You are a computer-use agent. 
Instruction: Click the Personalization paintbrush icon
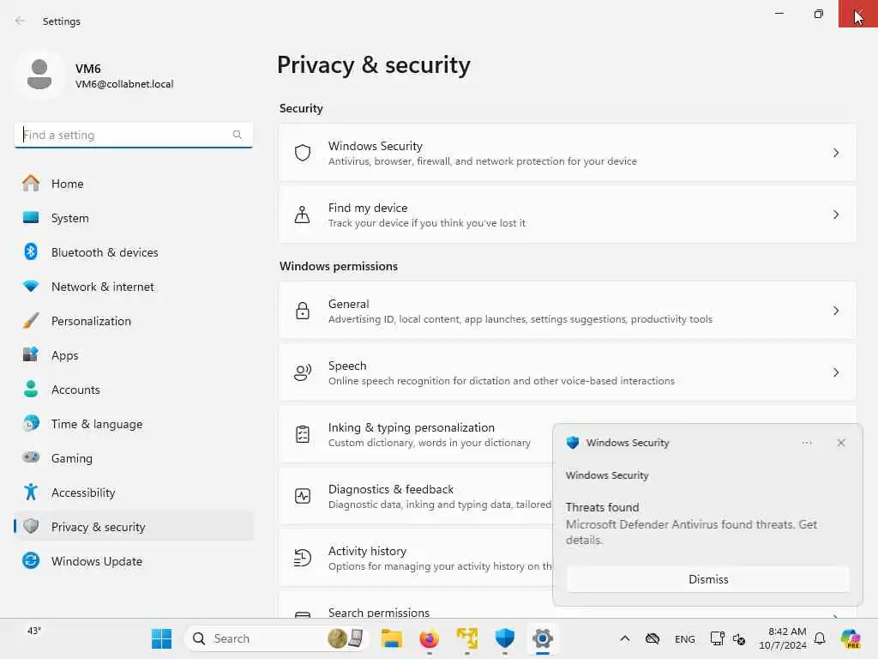(31, 321)
